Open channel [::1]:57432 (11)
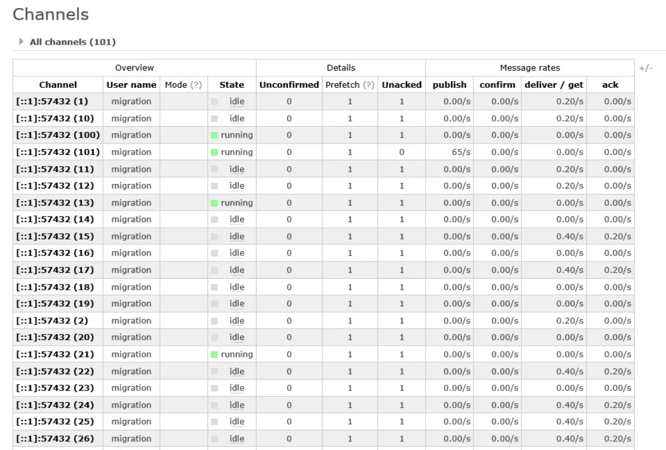Viewport: 666px width, 450px height. point(55,169)
